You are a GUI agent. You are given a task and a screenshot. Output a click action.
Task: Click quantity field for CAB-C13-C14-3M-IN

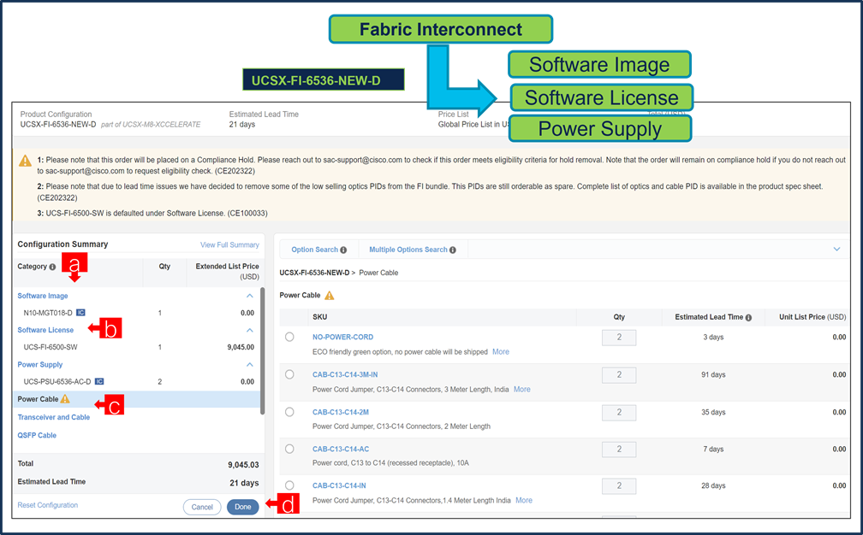point(619,375)
